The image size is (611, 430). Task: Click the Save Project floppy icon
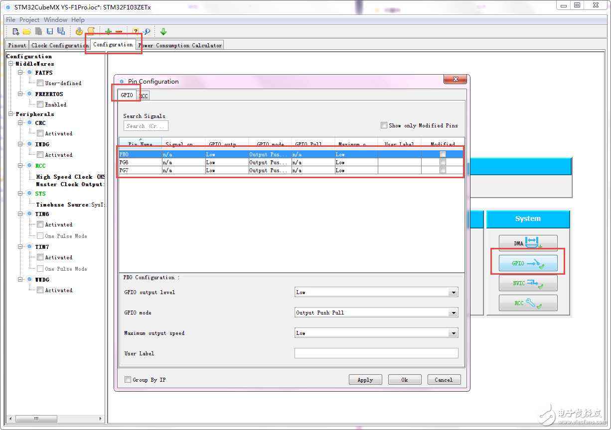point(50,31)
